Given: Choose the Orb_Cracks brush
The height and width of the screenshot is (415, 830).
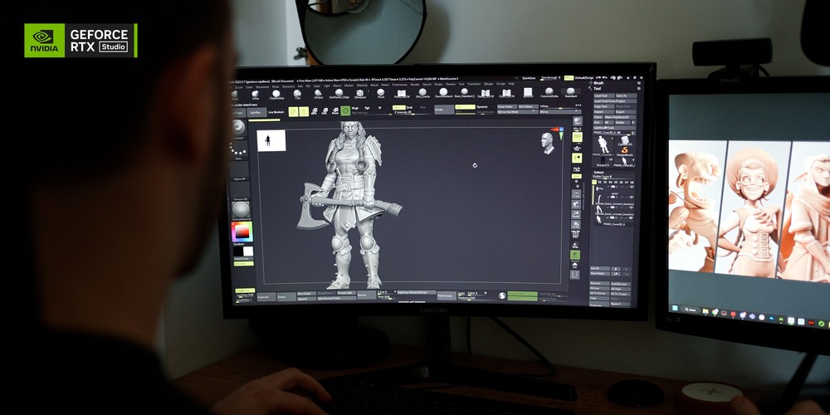Looking at the screenshot, I should point(423,91).
